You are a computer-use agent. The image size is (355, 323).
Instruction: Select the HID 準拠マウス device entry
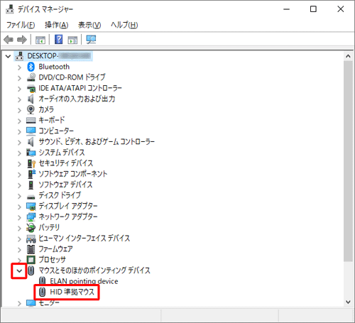coord(72,292)
